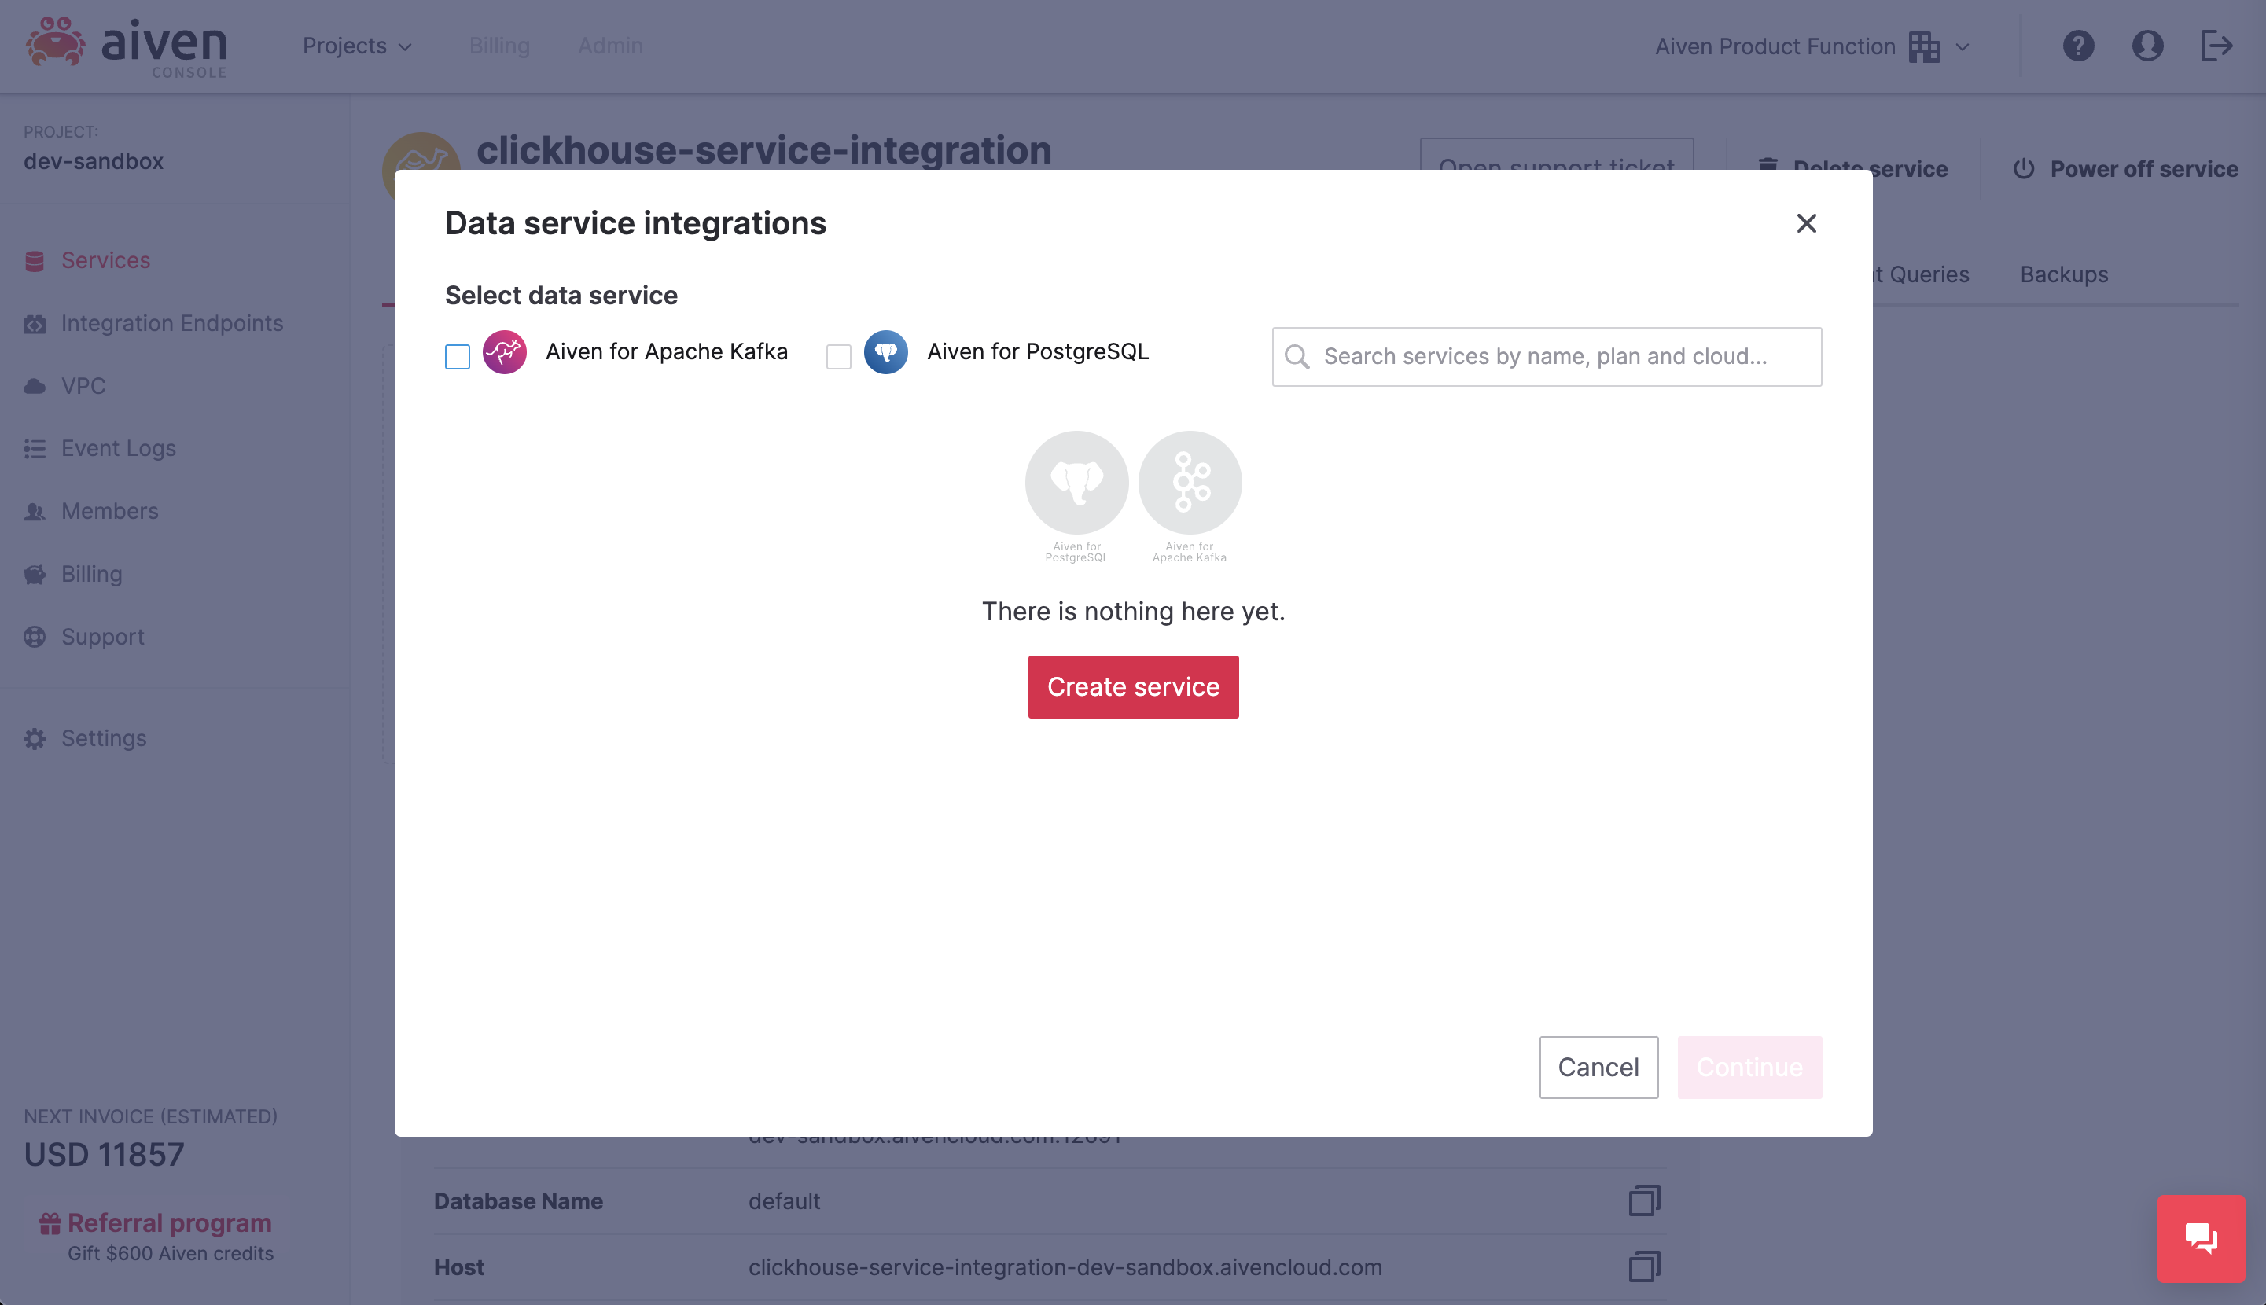Click the power off icon
The width and height of the screenshot is (2266, 1305).
pos(2023,168)
